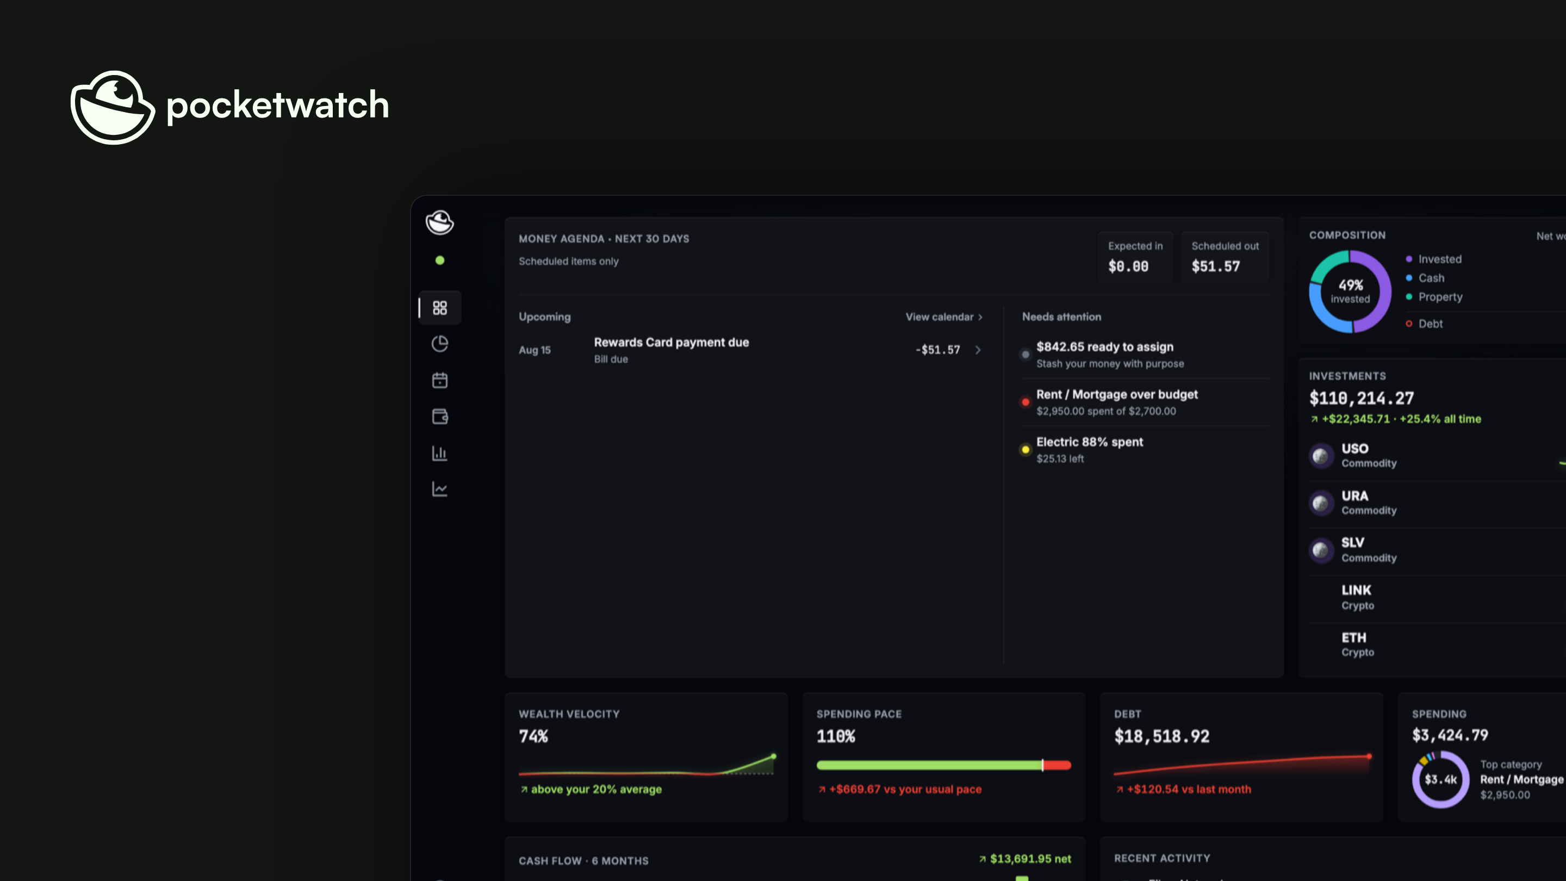Click the Debt trend line chart

[x=1242, y=765]
